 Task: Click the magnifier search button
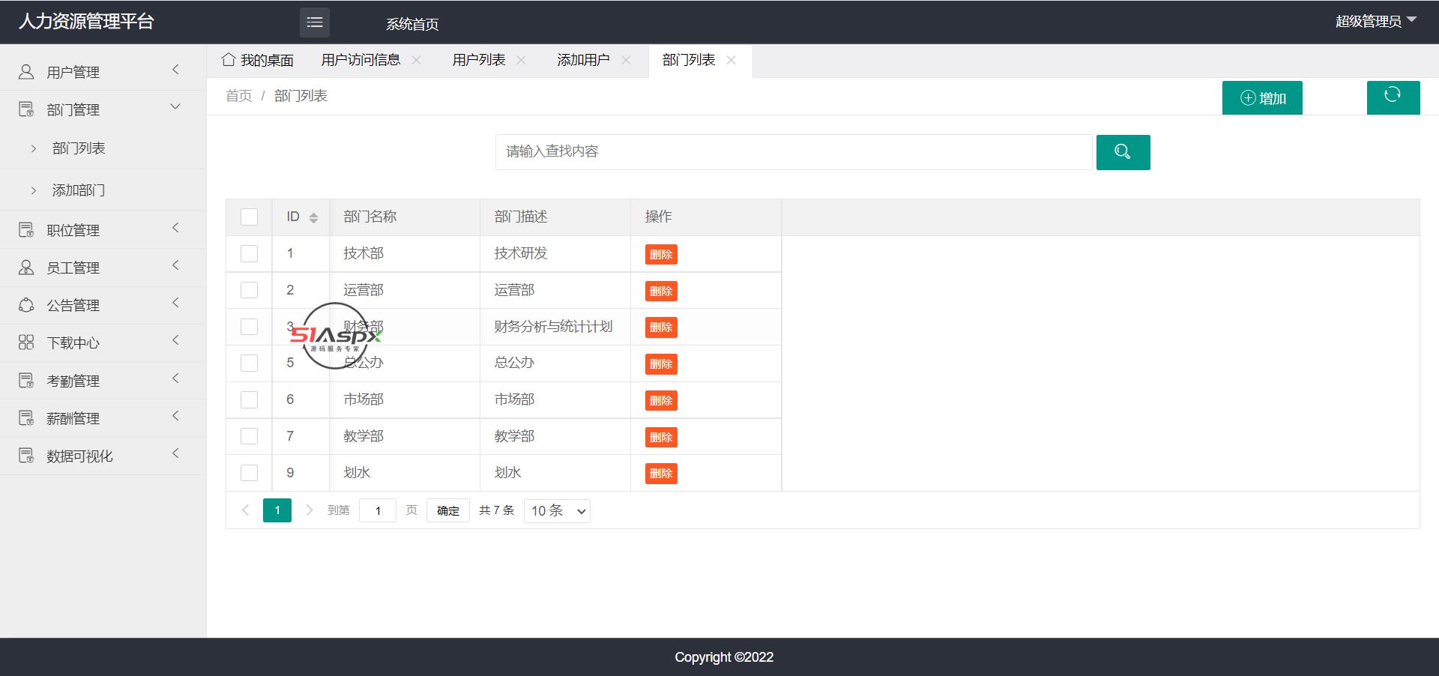[1123, 152]
